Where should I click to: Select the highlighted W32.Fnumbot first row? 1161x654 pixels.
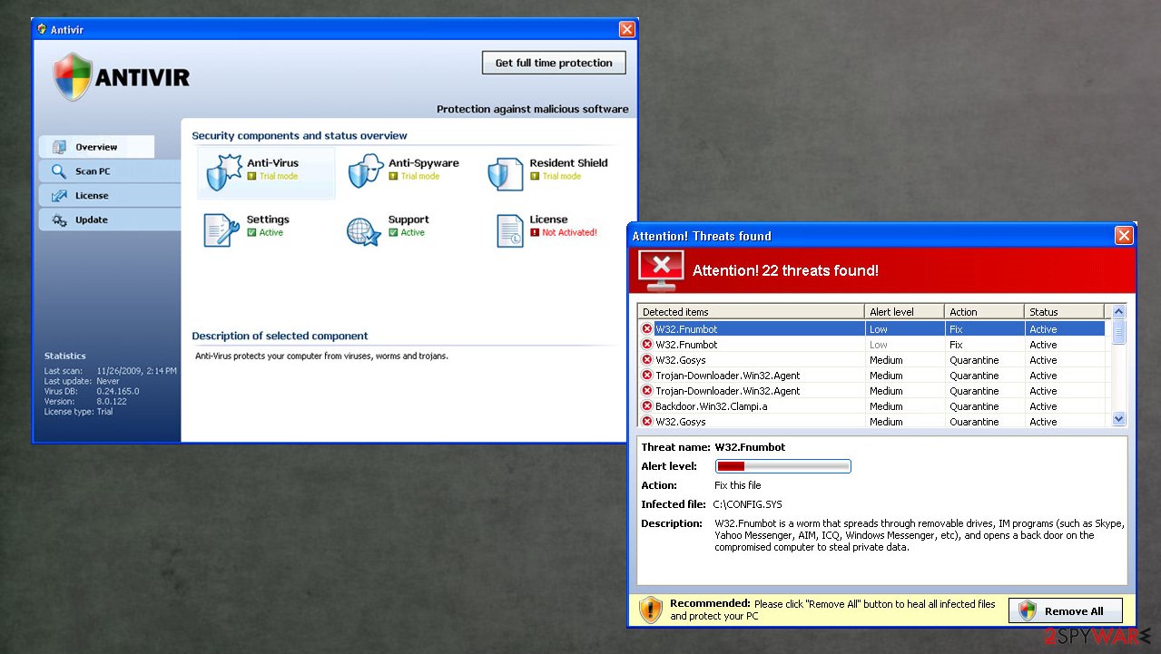(873, 329)
